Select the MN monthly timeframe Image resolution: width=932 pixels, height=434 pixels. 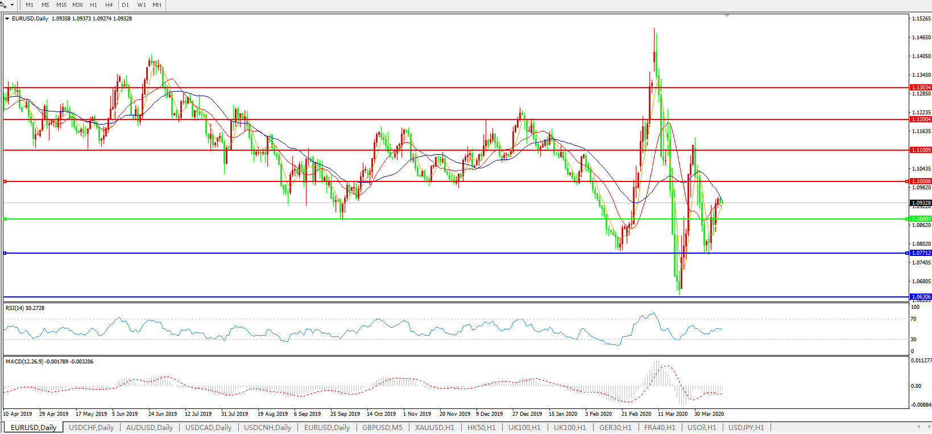(x=157, y=5)
